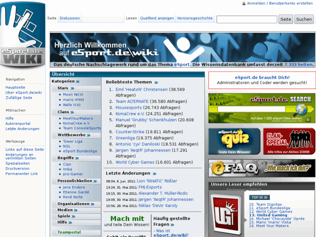
Task: Open Jens Enders under Persönlichkeiten
Action: (74, 187)
